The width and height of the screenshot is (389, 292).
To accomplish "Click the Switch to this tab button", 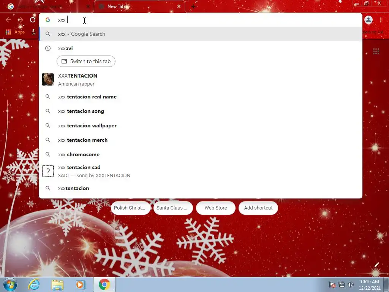I will (86, 61).
